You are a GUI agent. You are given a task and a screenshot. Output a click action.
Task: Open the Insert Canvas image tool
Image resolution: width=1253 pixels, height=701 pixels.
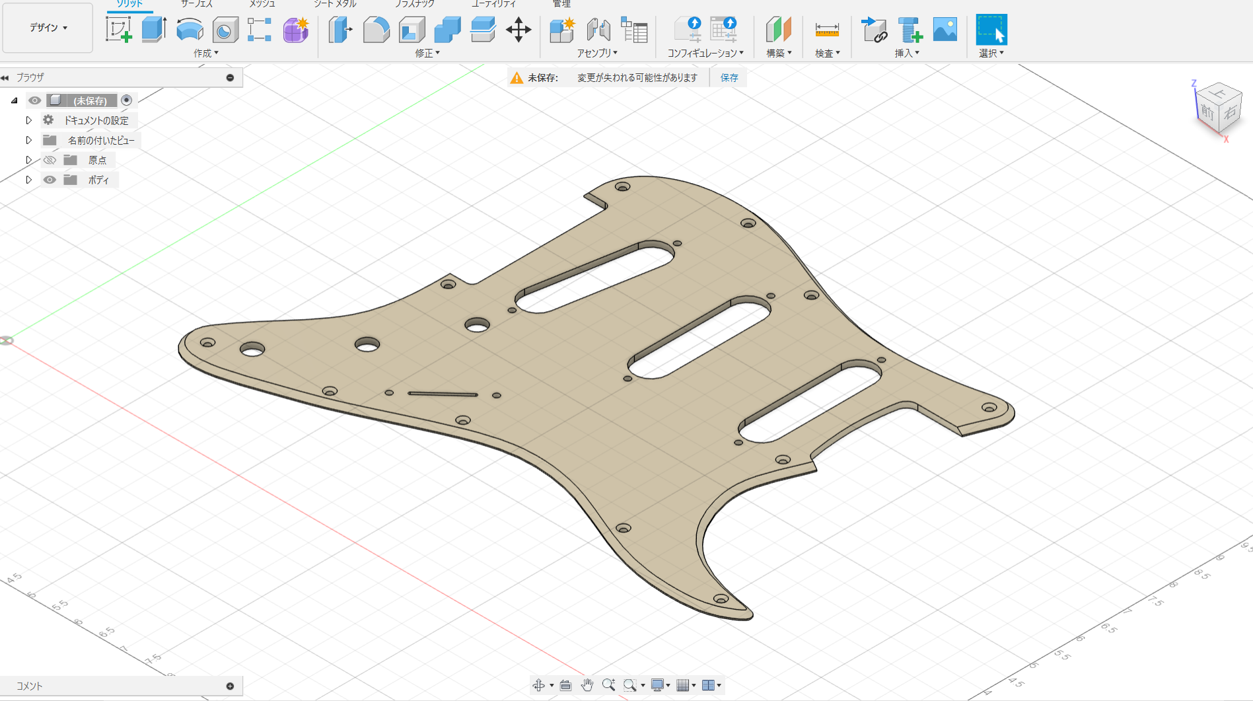coord(945,30)
